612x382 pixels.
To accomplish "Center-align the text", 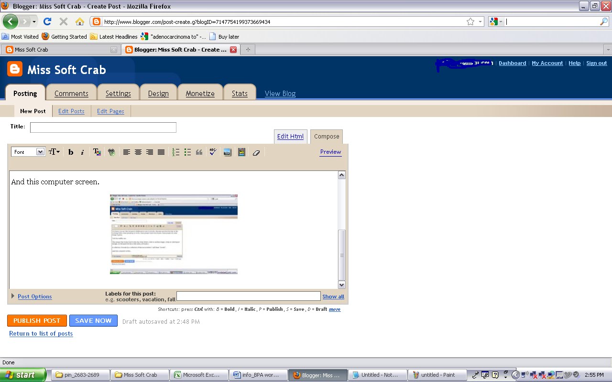I will (138, 152).
